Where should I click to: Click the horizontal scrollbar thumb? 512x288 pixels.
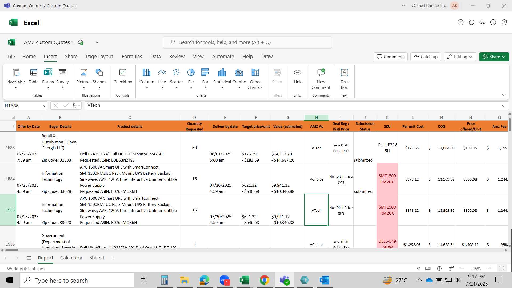(x=12, y=250)
